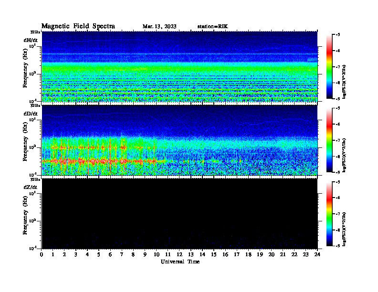This screenshot has height=292, width=378.
Task: Click the "-7" tick on dH/dt color bar
Action: point(338,67)
